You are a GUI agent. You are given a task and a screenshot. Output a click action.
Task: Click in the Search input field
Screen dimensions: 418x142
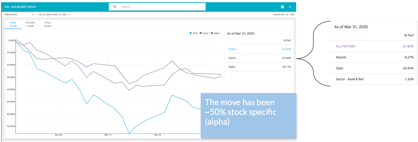coord(161,7)
